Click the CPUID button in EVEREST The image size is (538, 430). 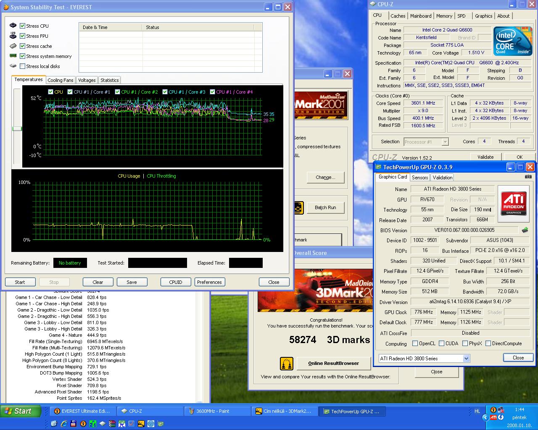coord(176,282)
